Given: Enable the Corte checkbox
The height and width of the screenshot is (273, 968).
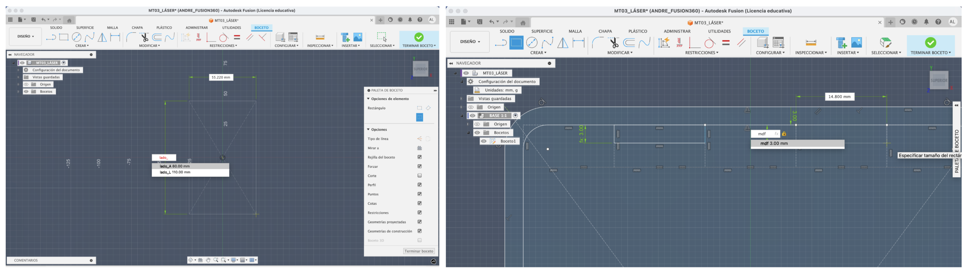Looking at the screenshot, I should (419, 176).
